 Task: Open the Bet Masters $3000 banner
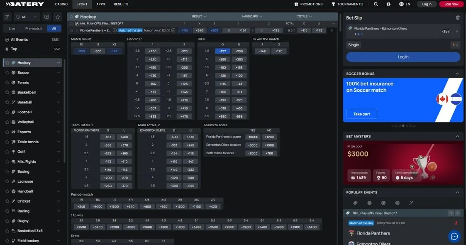click(403, 163)
